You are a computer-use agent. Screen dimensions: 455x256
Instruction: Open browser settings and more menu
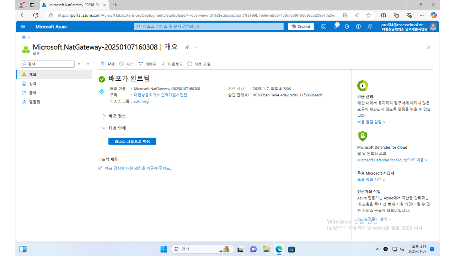tap(422, 15)
